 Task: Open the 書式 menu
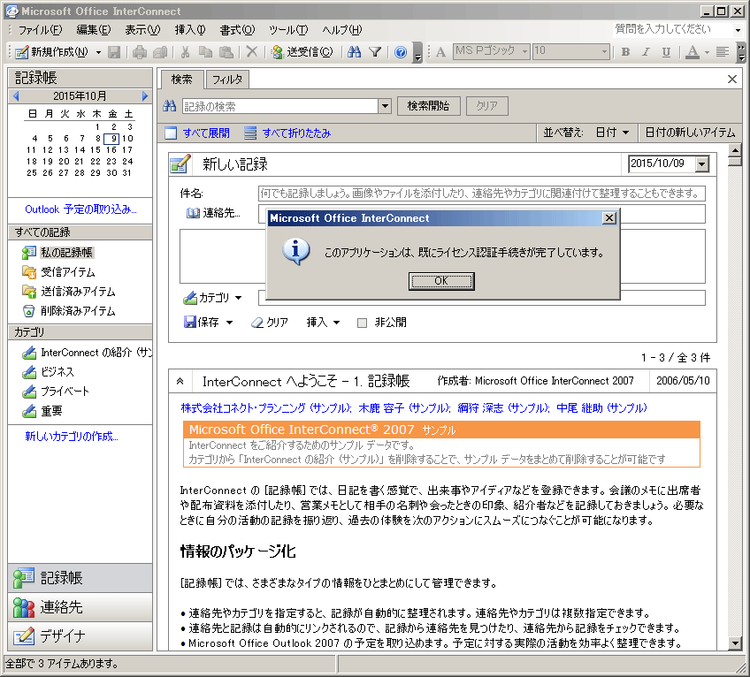pyautogui.click(x=237, y=30)
